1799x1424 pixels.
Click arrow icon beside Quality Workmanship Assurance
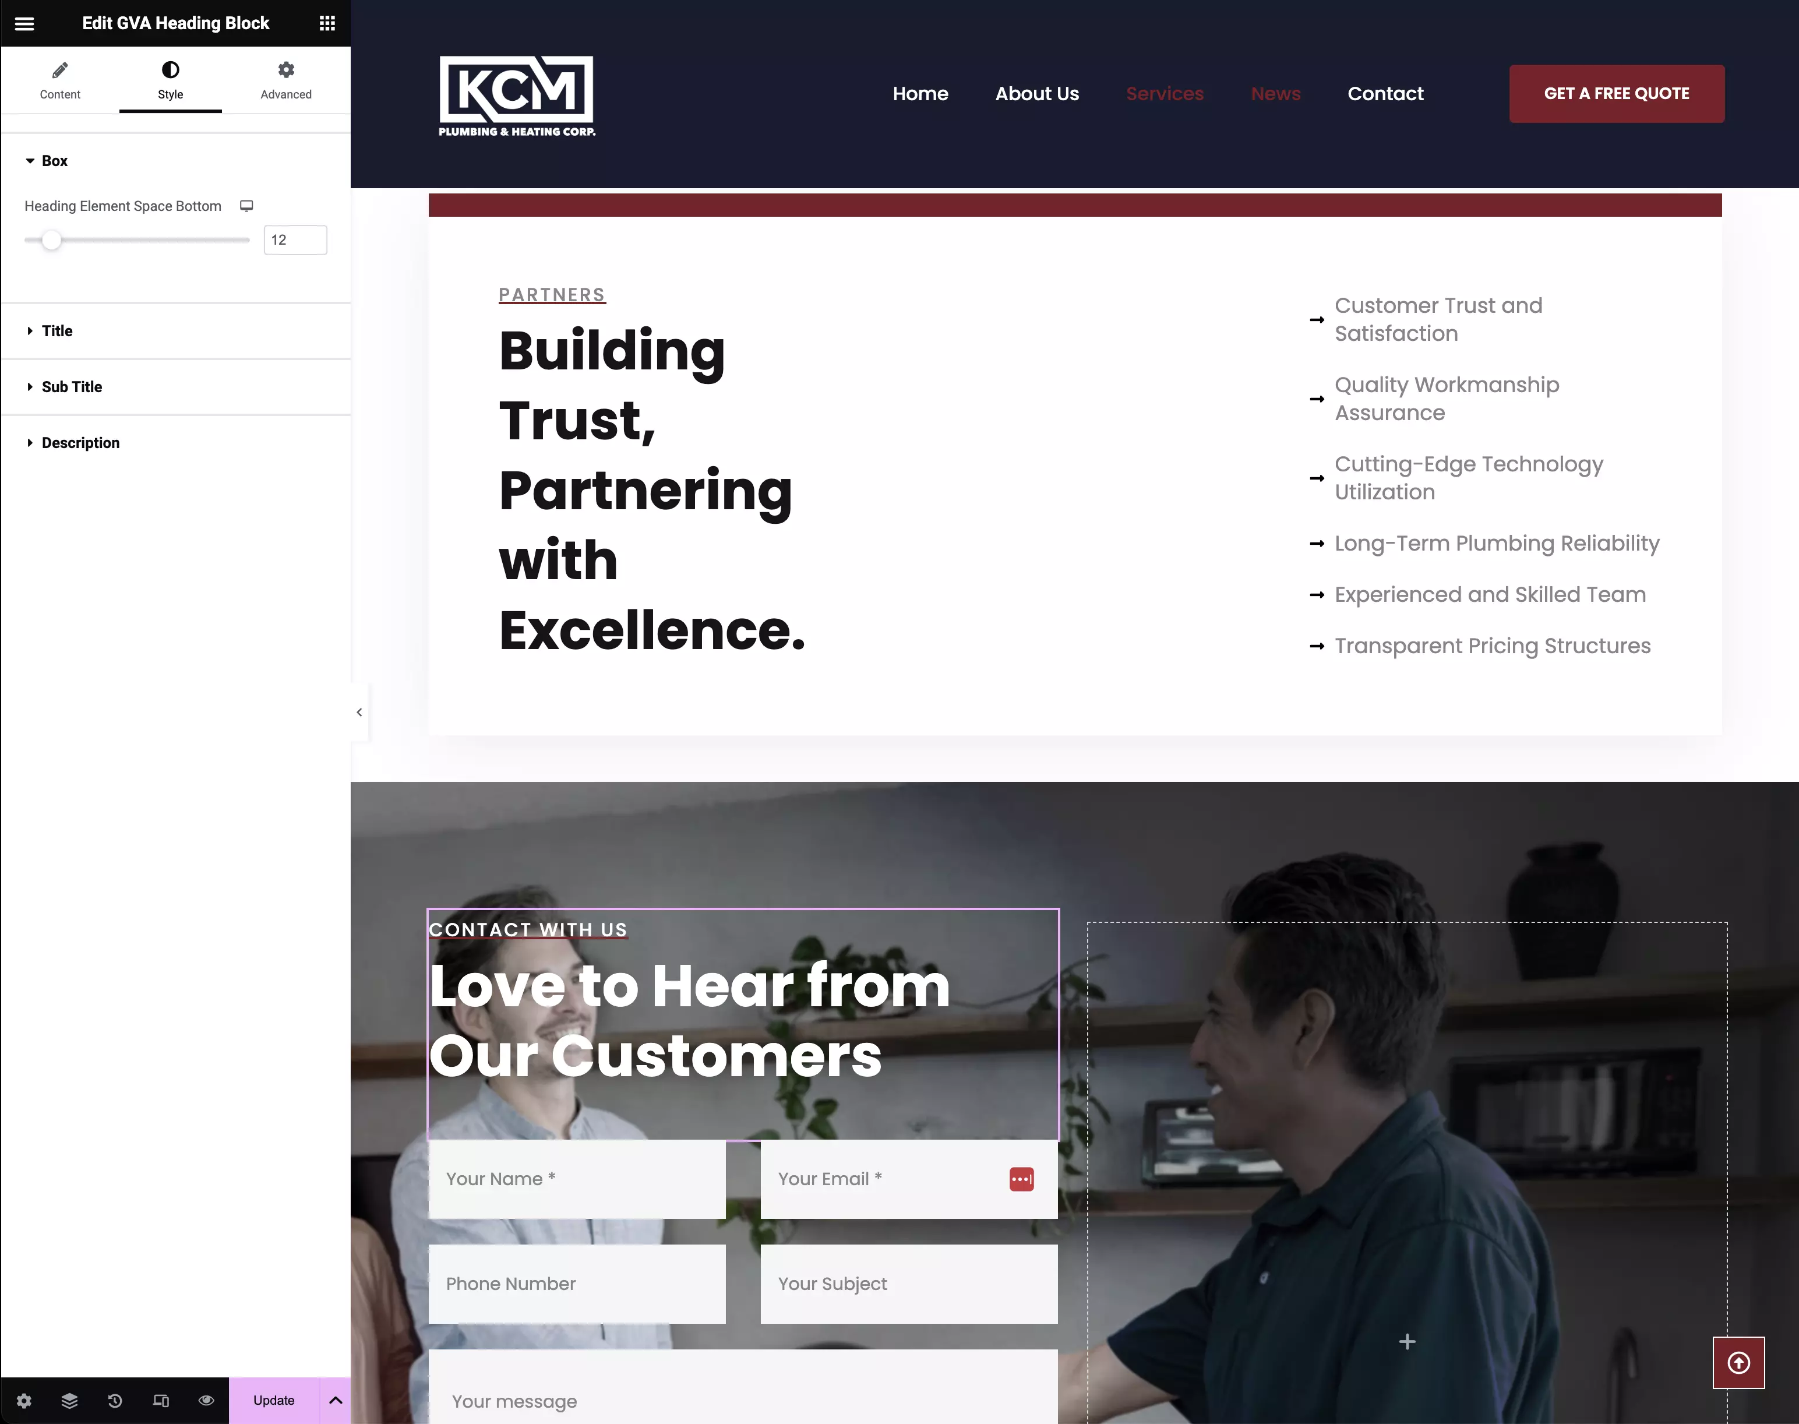1317,399
